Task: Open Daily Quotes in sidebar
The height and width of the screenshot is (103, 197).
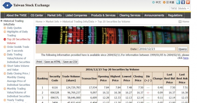Action: pyautogui.click(x=14, y=28)
